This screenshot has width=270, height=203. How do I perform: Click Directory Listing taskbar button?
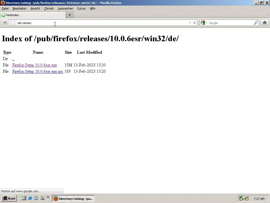coord(74,199)
